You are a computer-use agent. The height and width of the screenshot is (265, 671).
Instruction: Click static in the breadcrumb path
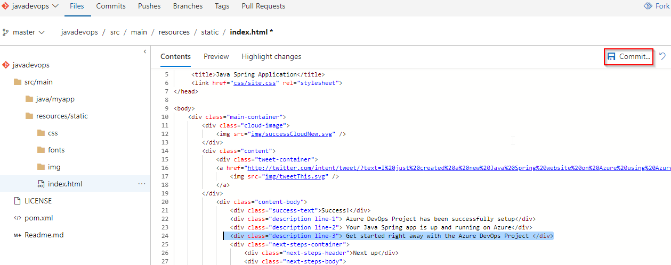point(209,32)
